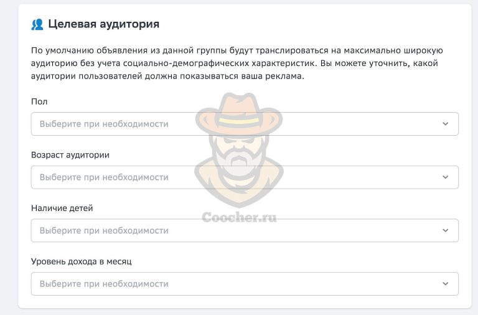Click the chevron arrow in Наличие детей field

(x=446, y=230)
